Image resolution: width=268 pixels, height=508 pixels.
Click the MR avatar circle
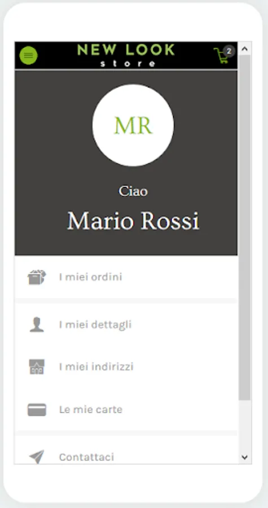(x=133, y=125)
